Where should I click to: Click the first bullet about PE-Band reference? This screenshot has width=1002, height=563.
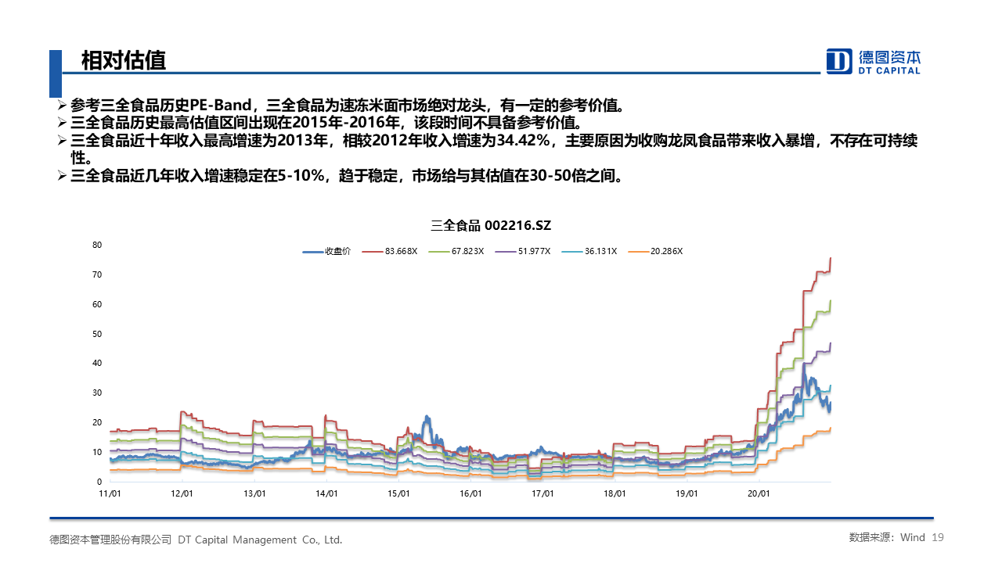[x=341, y=105]
